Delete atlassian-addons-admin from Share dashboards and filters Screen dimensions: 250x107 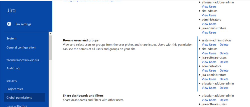coord(224,100)
